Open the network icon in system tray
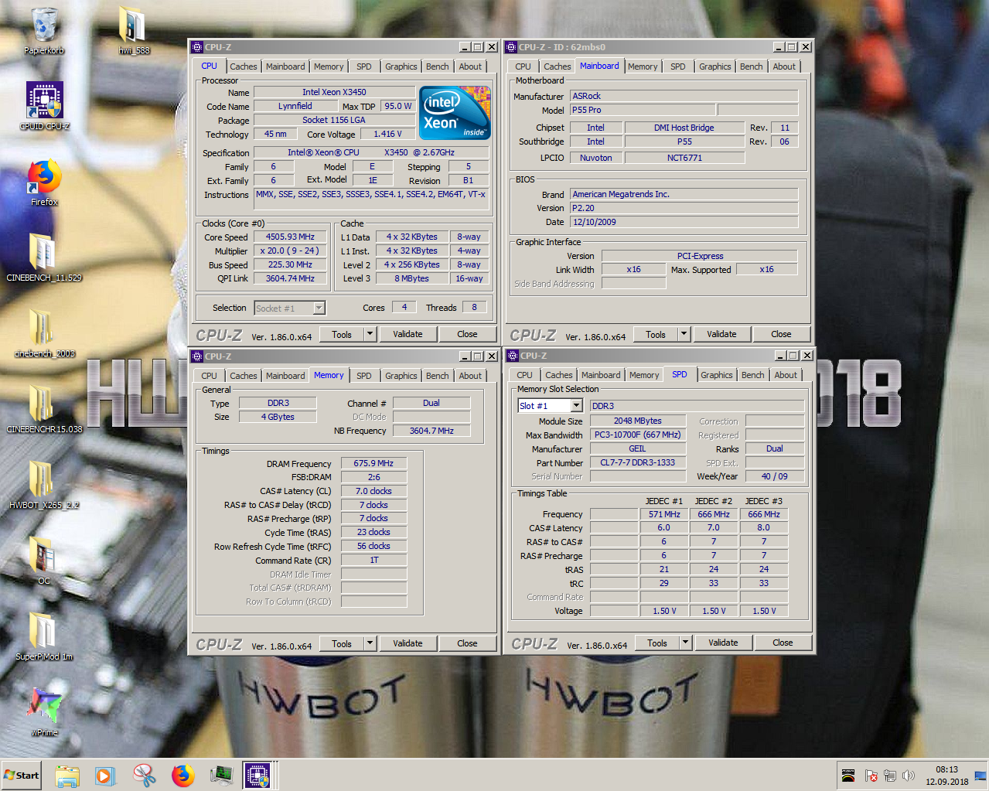The image size is (989, 791). tap(889, 776)
